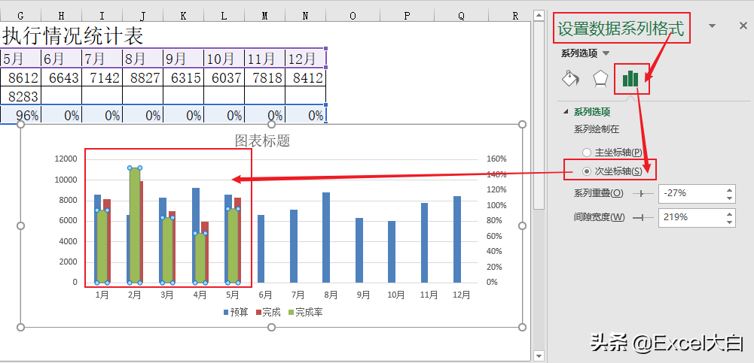Image resolution: width=754 pixels, height=363 pixels.
Task: Click the cell containing 12月
Action: click(305, 59)
